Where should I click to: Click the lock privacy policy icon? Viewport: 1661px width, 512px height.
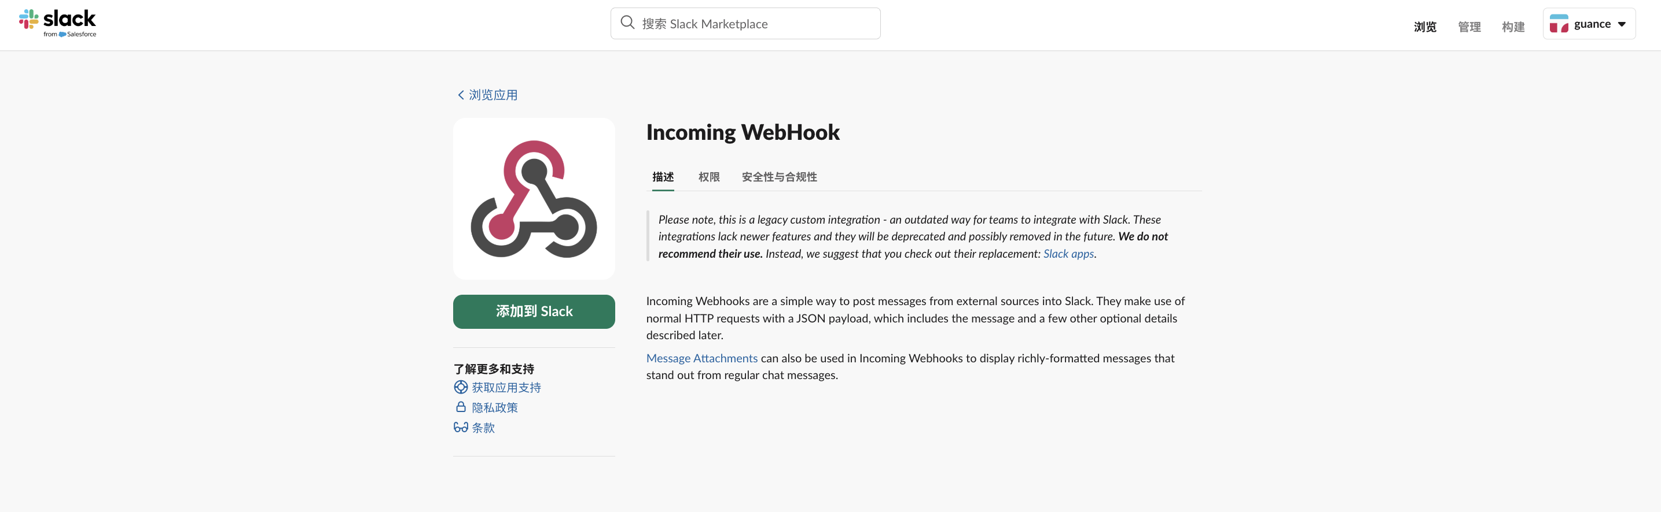460,407
